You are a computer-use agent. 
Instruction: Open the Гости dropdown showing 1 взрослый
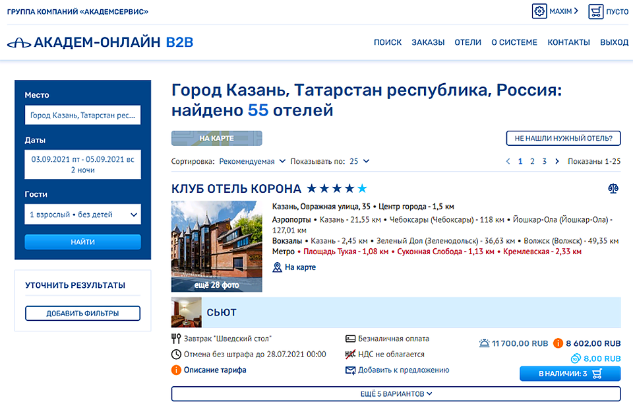point(83,215)
